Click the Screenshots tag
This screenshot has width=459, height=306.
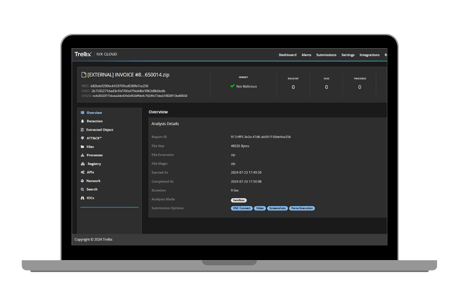pos(277,208)
